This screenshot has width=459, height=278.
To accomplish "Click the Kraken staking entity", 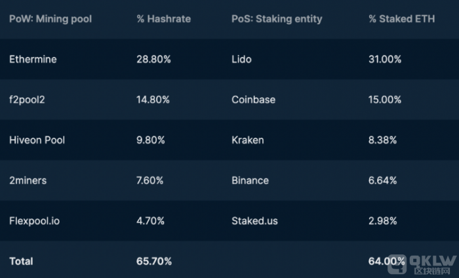I will 248,140.
